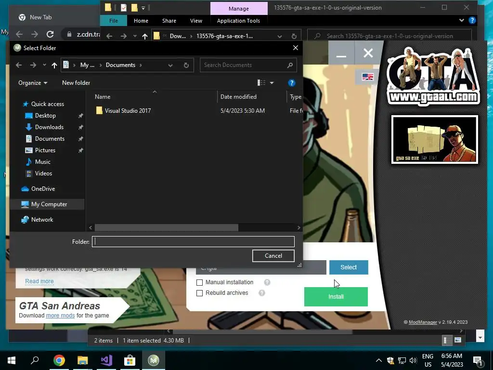Select Network in sidebar

42,220
